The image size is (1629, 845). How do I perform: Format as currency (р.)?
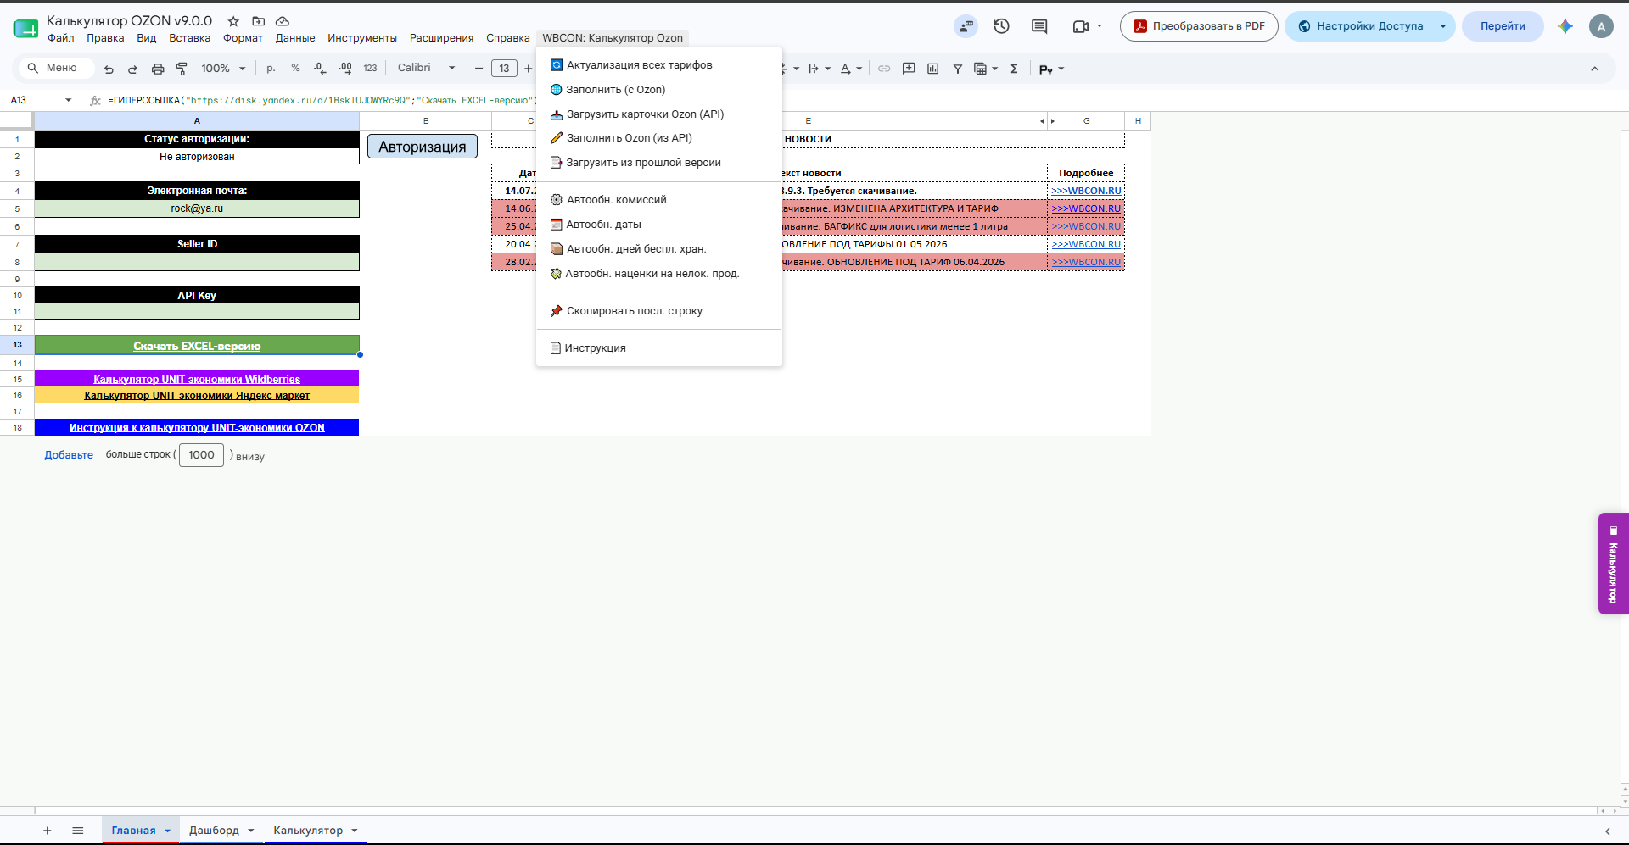click(271, 69)
